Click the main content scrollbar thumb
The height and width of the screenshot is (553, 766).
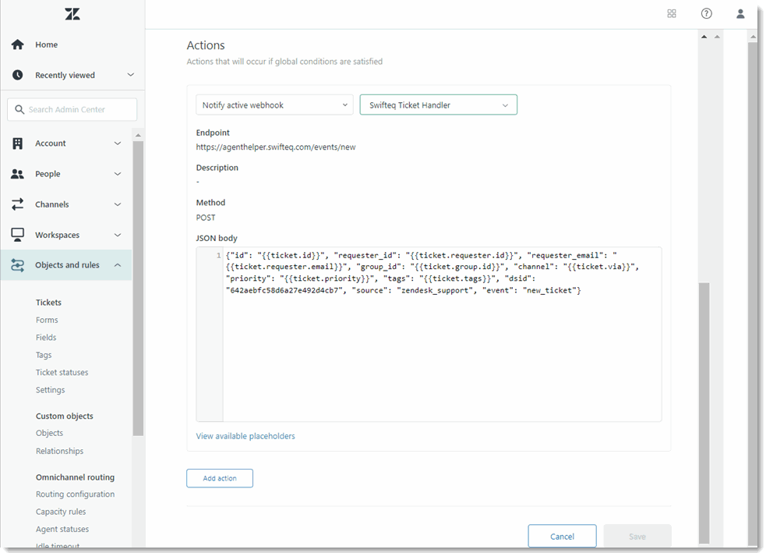(704, 413)
